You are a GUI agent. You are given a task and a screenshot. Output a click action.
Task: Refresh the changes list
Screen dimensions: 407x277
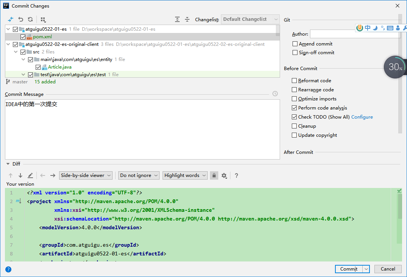point(30,19)
